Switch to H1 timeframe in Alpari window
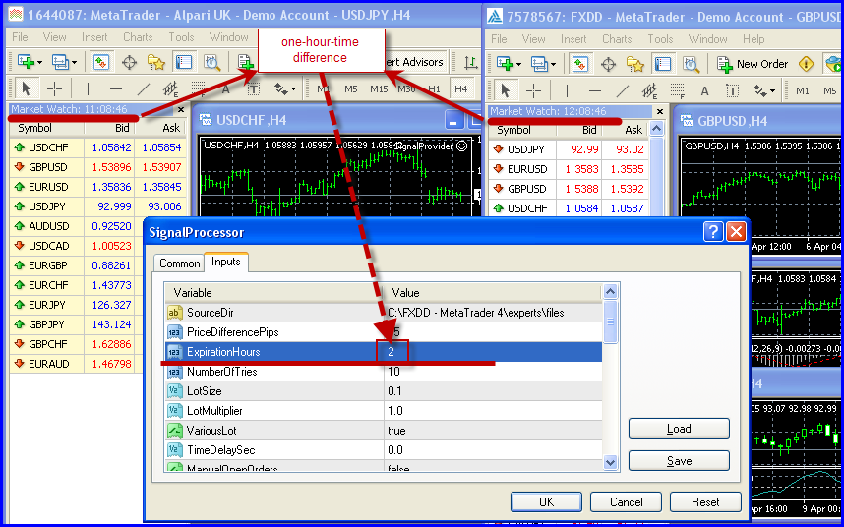Viewport: 844px width, 527px height. tap(434, 88)
